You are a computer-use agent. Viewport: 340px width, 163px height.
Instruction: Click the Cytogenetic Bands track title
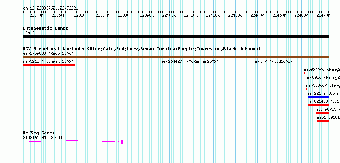pyautogui.click(x=45, y=28)
